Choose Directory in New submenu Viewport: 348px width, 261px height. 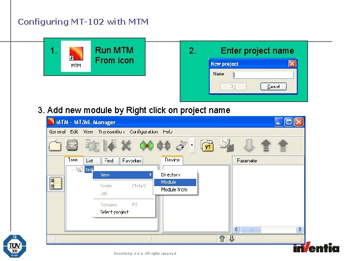click(175, 175)
